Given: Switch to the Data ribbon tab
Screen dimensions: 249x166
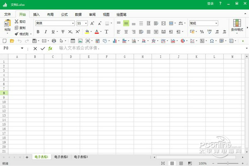Looking at the screenshot, I should click(x=78, y=15).
